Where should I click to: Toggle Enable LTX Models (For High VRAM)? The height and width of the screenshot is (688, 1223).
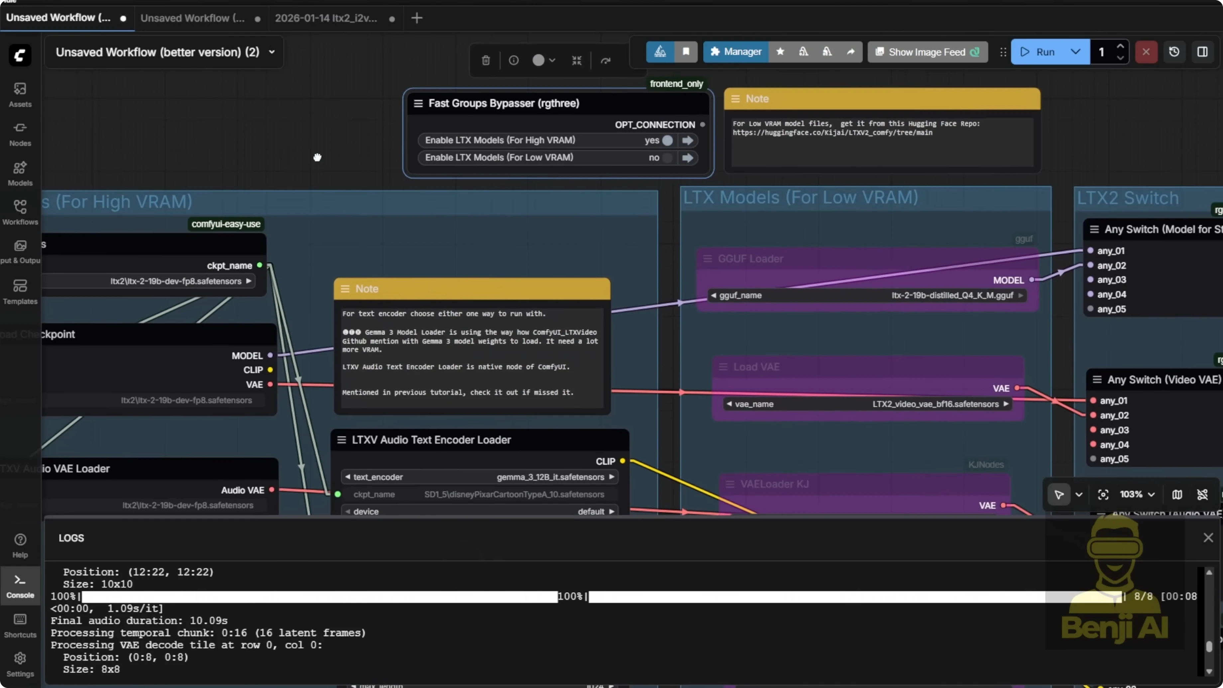pos(667,141)
